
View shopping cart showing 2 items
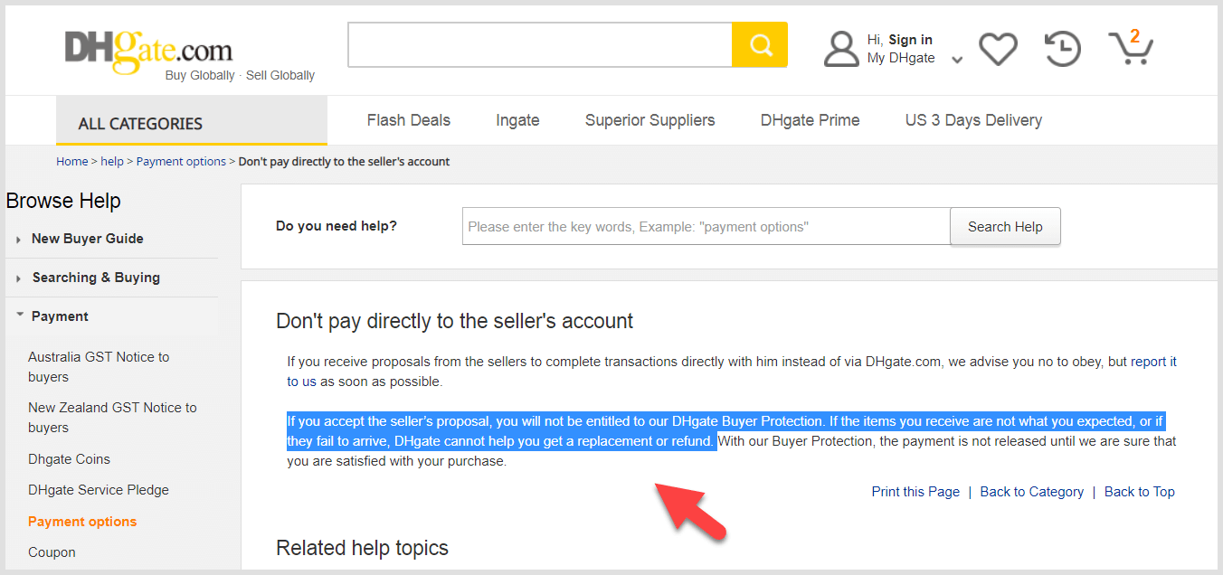[1130, 51]
